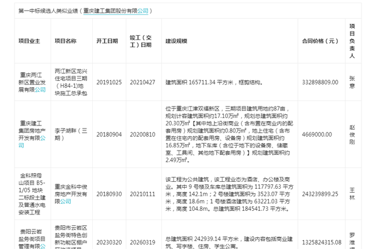This screenshot has height=249, width=376.
Task: Click contract price 4669000.00
Action: tap(316, 134)
